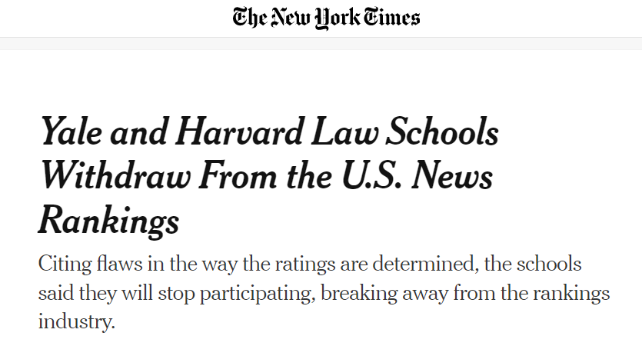Click "From the" in the headline
Screen dimensions: 642x356
[x=264, y=177]
